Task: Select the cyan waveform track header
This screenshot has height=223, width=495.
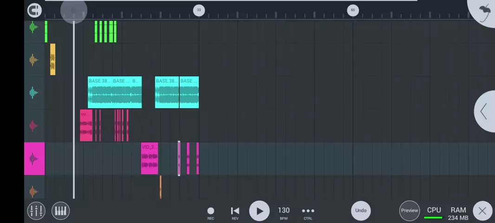Action: coord(34,92)
